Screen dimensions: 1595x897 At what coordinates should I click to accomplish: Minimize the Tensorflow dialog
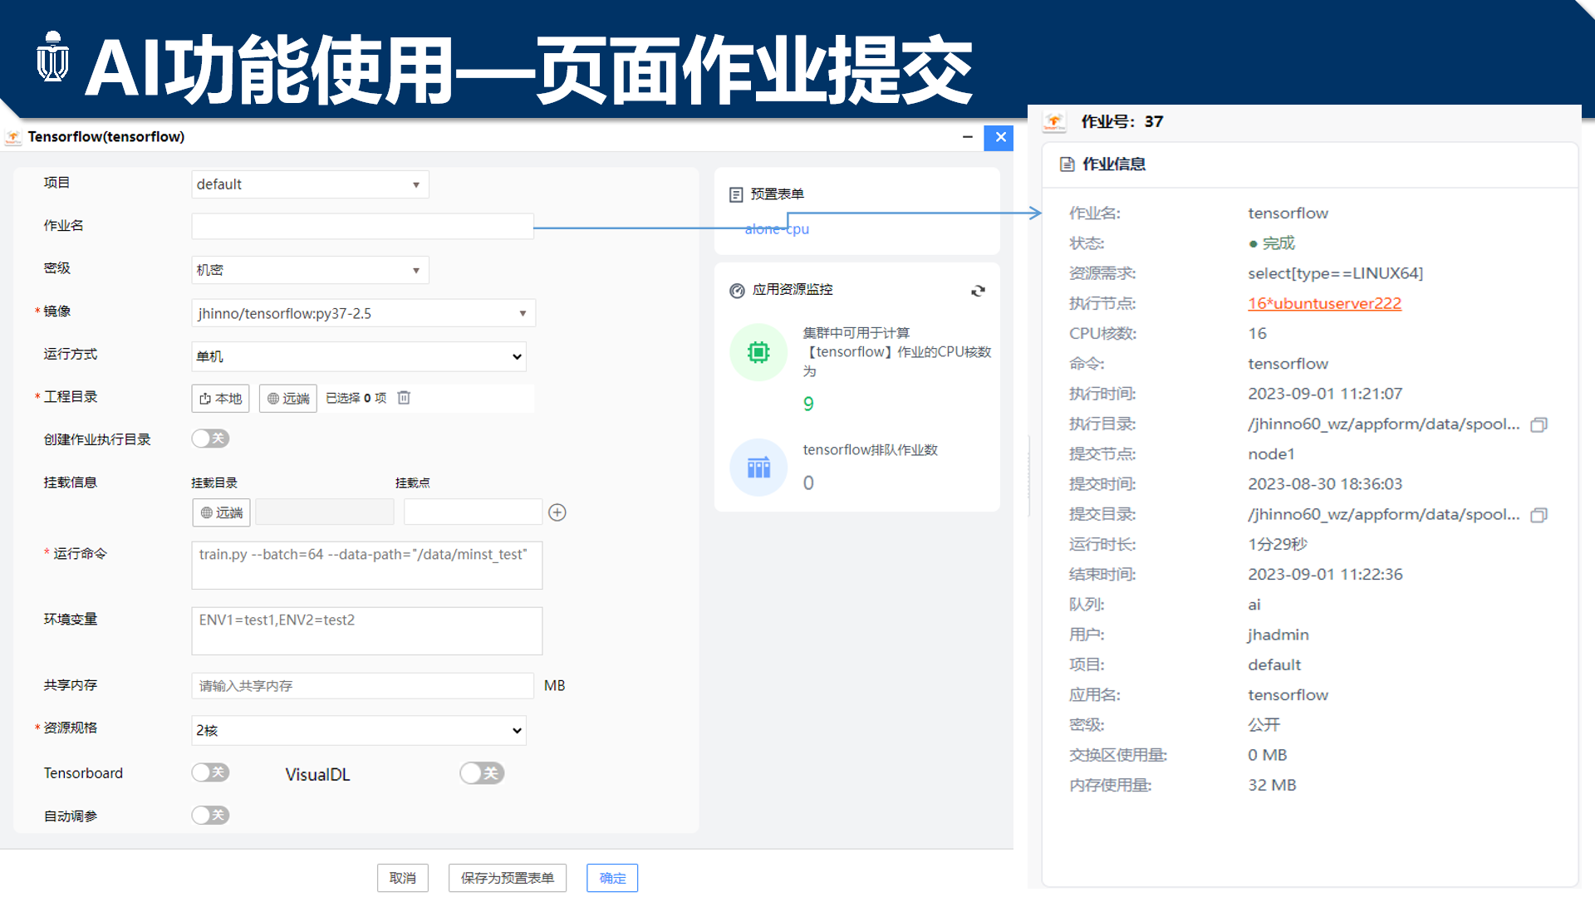968,137
